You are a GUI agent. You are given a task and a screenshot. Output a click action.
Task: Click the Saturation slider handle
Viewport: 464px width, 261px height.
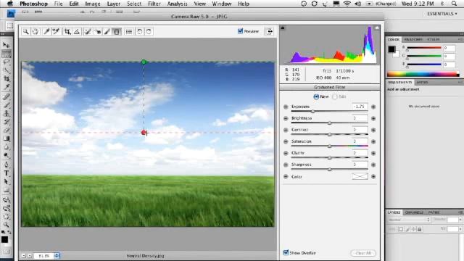point(329,146)
